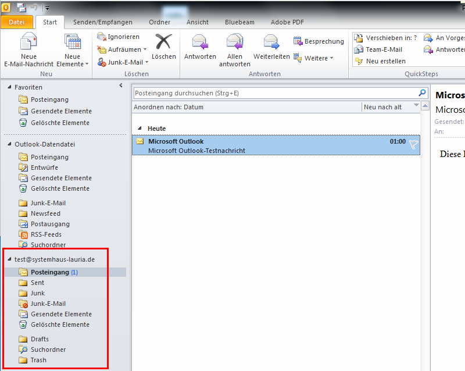Click the Antworten reply icon

coord(200,42)
